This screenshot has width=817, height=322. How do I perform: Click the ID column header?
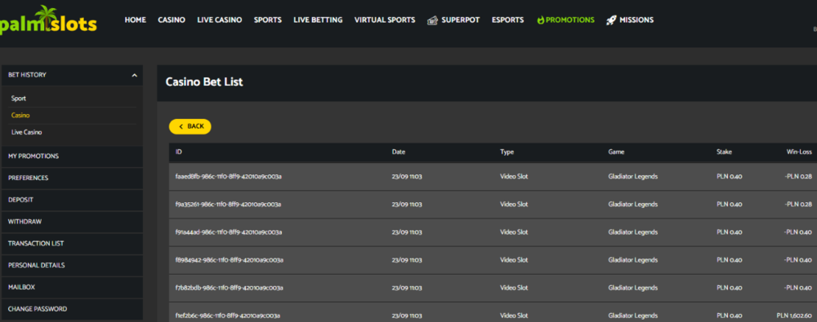(179, 152)
